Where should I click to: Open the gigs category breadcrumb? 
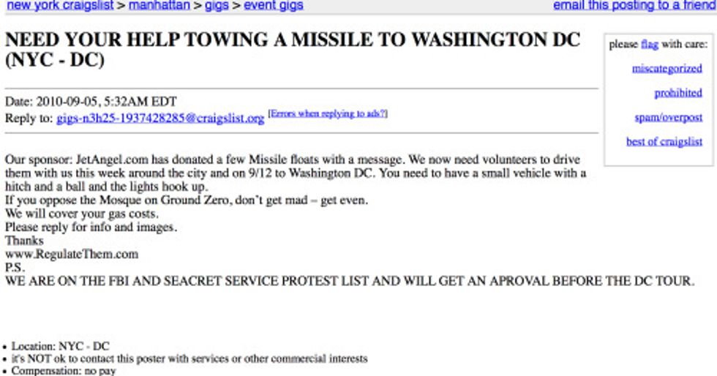pyautogui.click(x=217, y=6)
